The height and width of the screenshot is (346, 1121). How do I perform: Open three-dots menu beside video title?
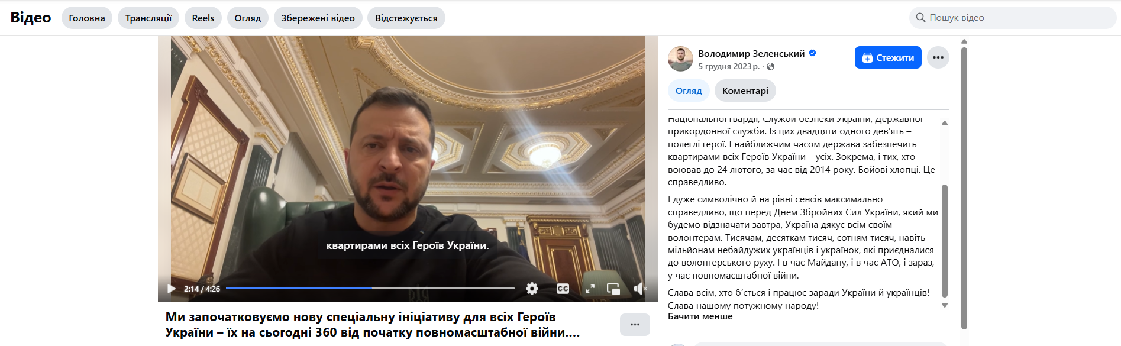coord(635,324)
